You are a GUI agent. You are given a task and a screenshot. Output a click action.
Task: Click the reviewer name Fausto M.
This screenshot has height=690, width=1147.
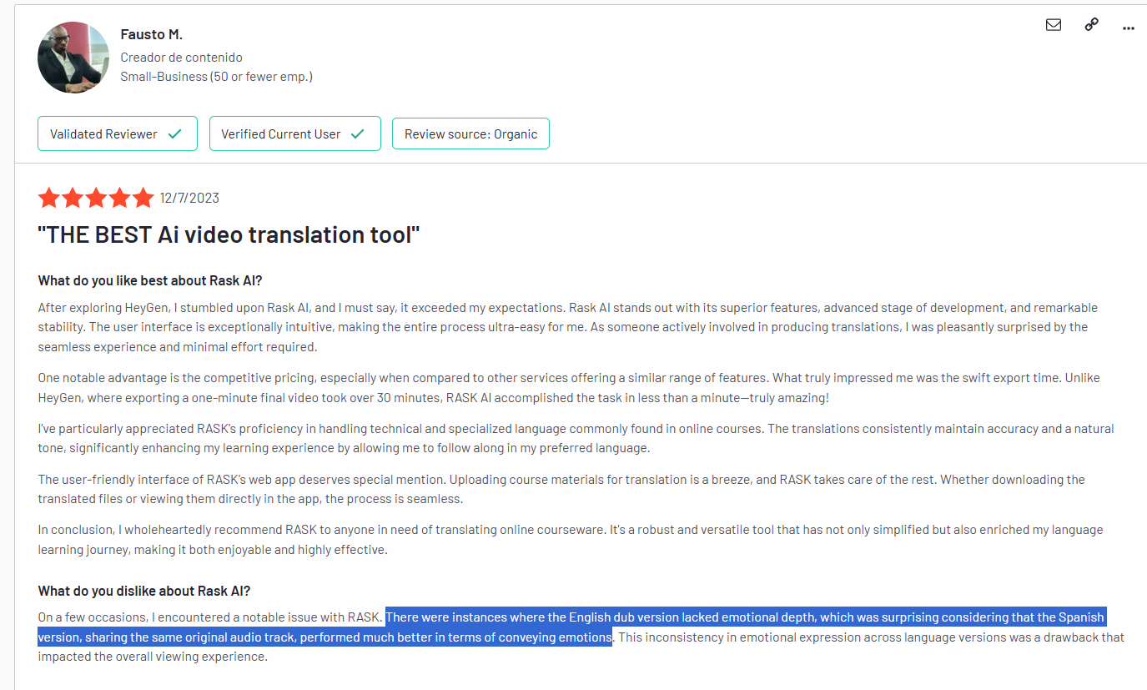pyautogui.click(x=151, y=34)
